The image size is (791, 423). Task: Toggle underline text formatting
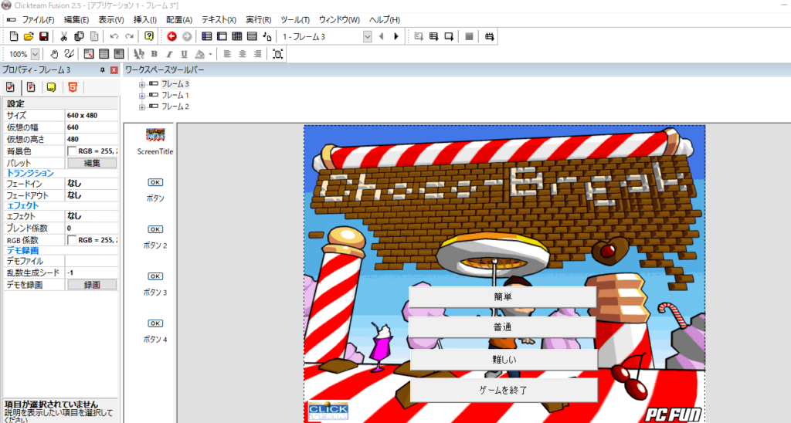(x=184, y=54)
